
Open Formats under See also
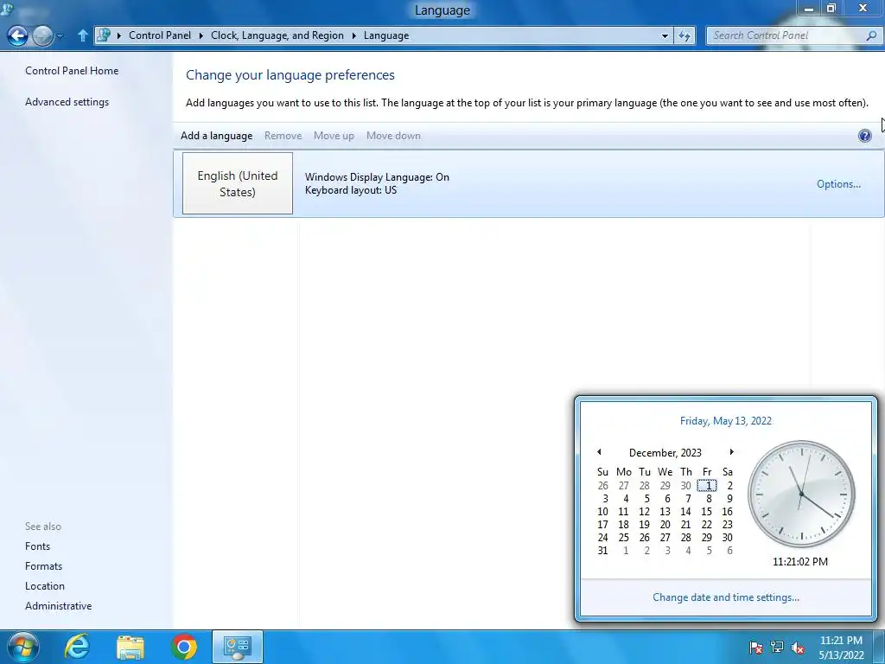point(43,565)
